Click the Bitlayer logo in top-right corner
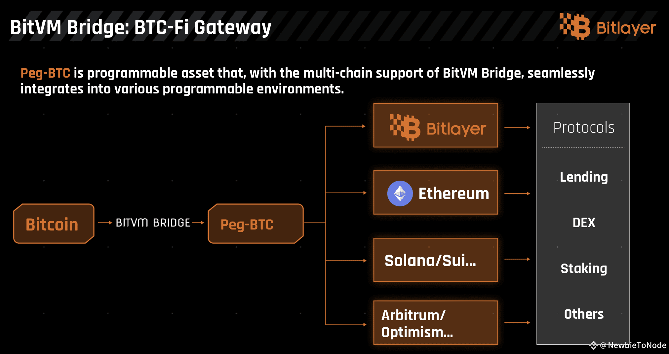This screenshot has width=669, height=354. 608,27
